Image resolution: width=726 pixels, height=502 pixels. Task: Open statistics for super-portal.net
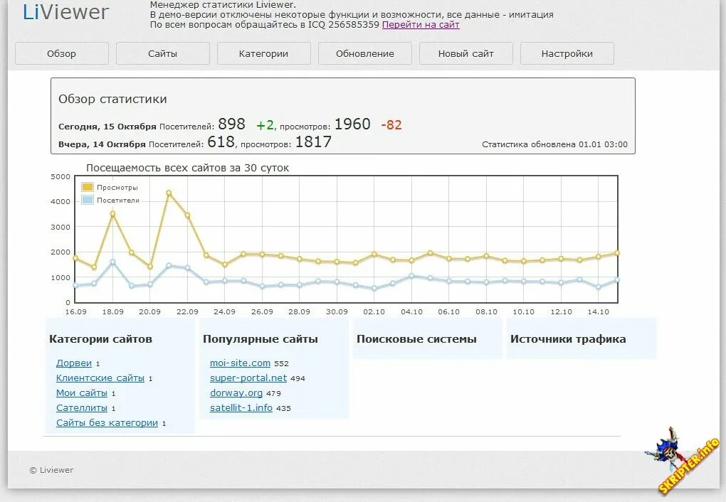(247, 378)
